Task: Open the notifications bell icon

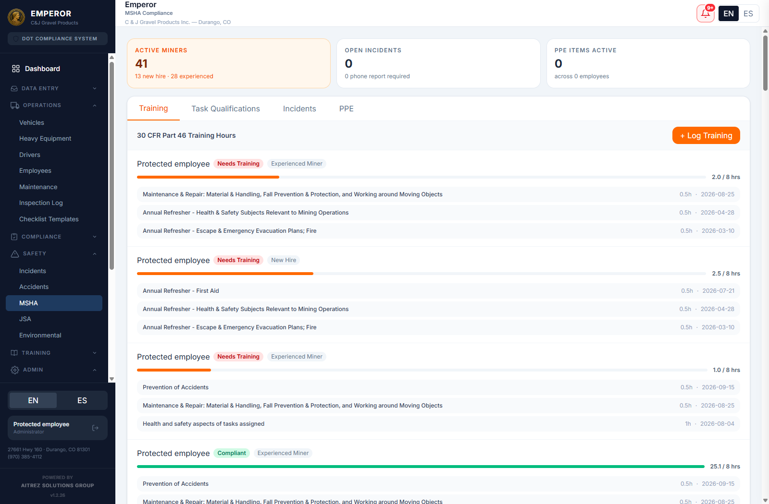Action: (x=705, y=13)
